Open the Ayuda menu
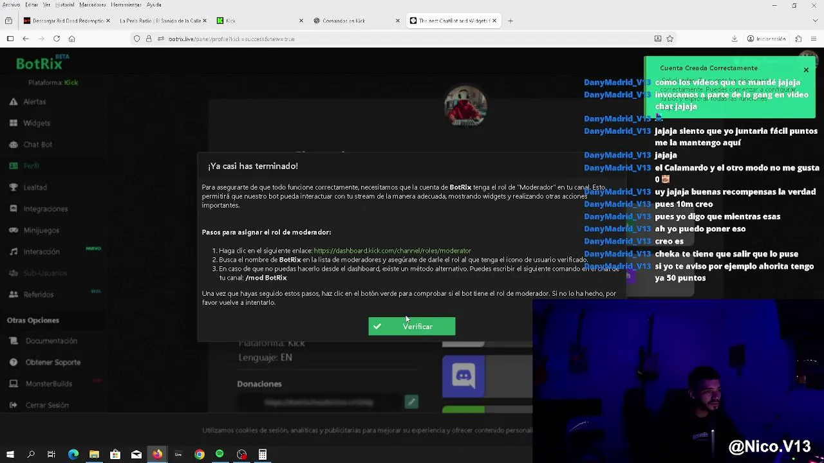824x463 pixels. pyautogui.click(x=154, y=5)
